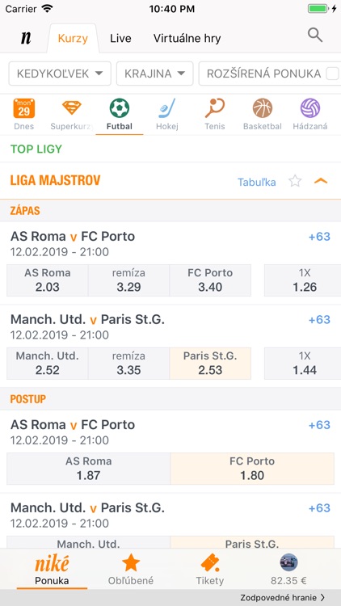Image resolution: width=341 pixels, height=606 pixels.
Task: Open the Superkurzy diamond icon
Action: (72, 107)
